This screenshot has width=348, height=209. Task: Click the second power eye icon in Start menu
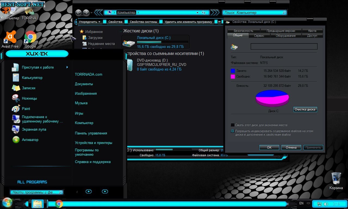105,192
